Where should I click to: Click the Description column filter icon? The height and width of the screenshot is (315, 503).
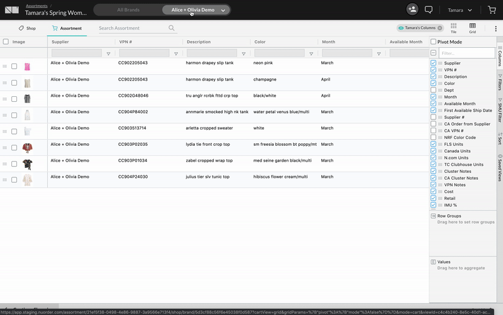tap(244, 54)
